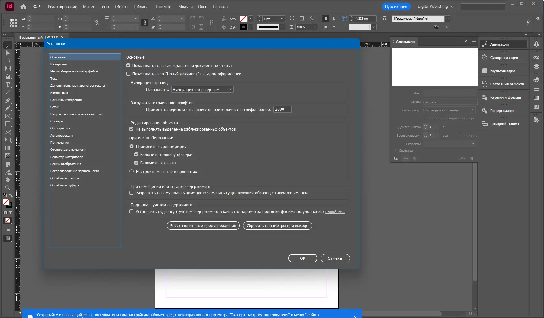Select the Rectangle Frame tool
This screenshot has width=544, height=318.
point(8,116)
